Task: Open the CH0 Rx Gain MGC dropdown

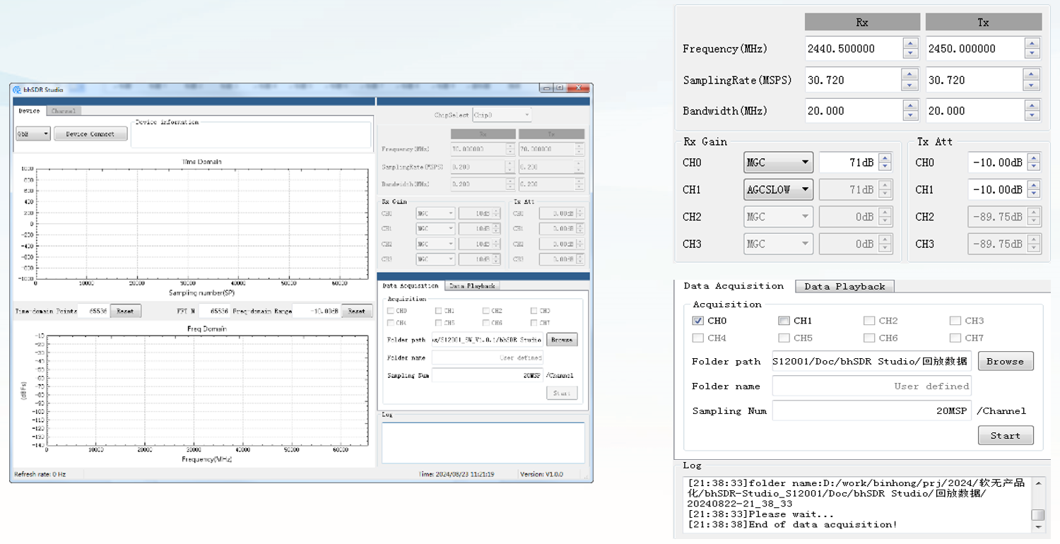Action: coord(778,162)
